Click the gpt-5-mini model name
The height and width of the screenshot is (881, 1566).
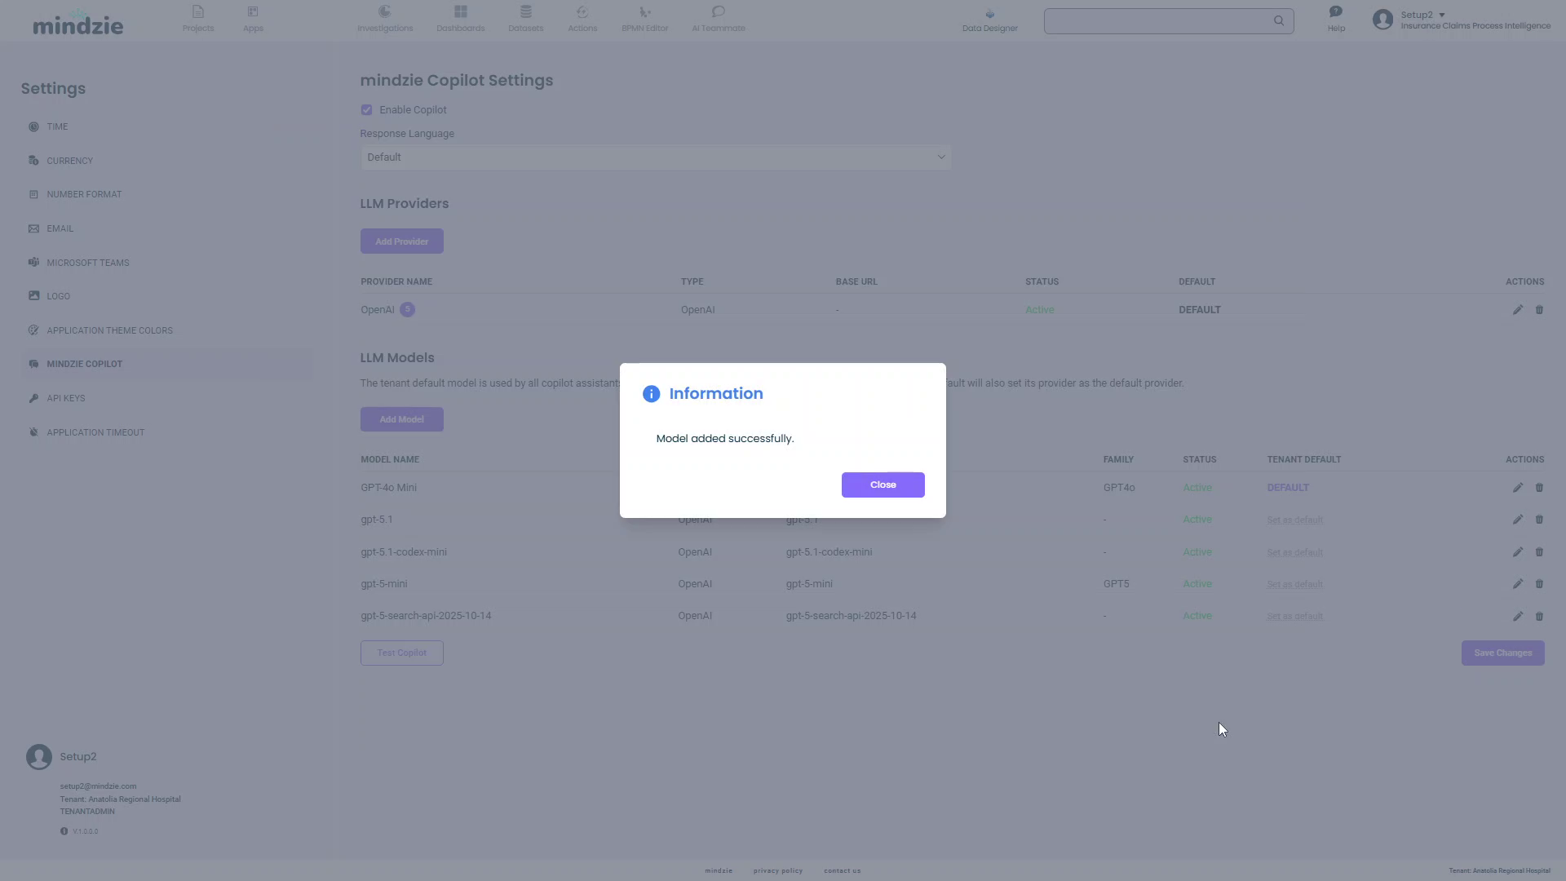click(x=383, y=584)
